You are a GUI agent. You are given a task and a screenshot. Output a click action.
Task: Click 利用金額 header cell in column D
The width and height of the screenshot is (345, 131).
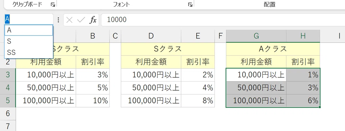coord(151,62)
